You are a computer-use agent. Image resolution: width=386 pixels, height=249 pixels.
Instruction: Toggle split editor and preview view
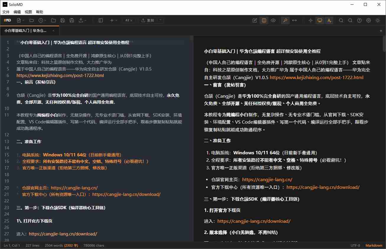(x=263, y=20)
